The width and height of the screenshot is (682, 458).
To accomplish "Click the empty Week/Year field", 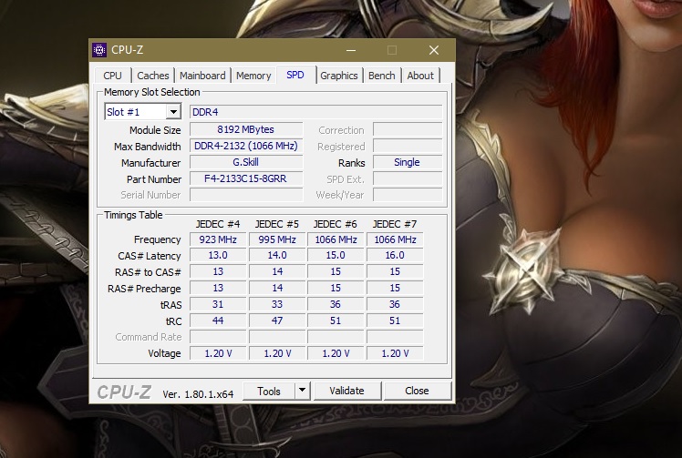I will point(408,195).
